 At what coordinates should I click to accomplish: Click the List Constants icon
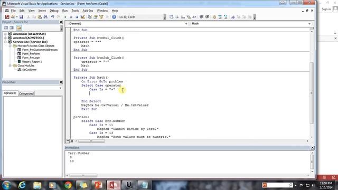pyautogui.click(x=177, y=17)
